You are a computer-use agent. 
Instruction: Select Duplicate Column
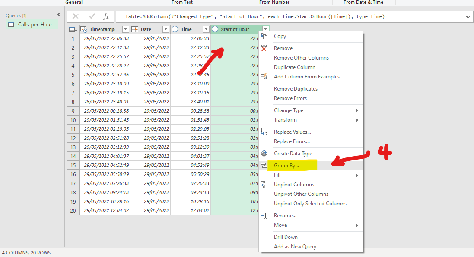[x=295, y=67]
